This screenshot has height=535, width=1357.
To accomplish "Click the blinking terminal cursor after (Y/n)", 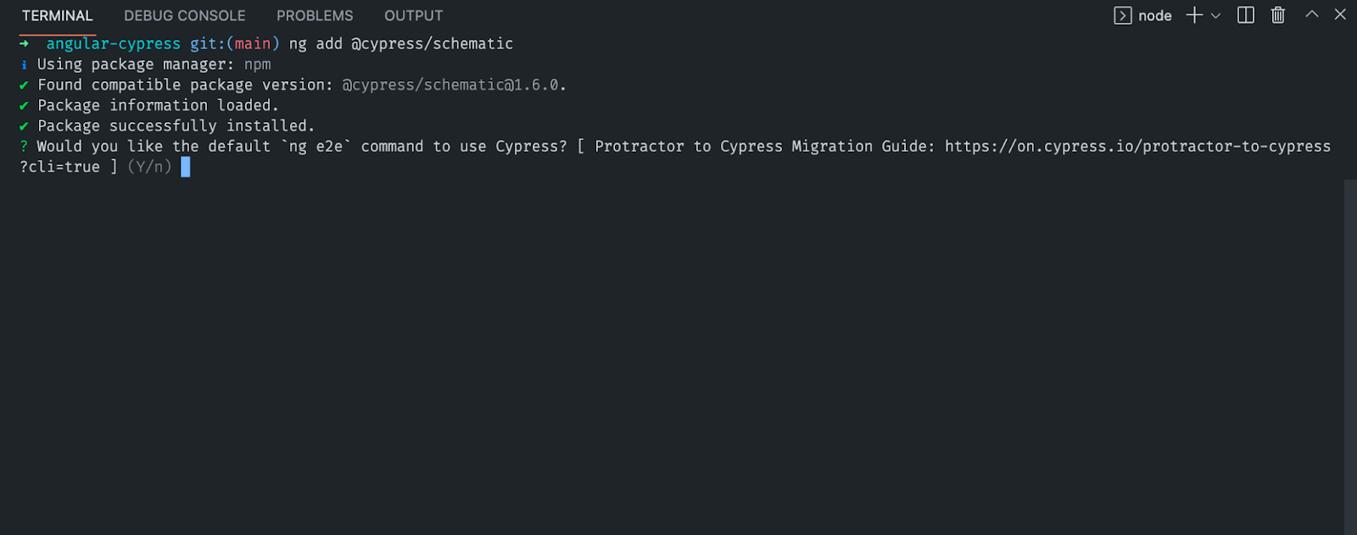I will (185, 167).
